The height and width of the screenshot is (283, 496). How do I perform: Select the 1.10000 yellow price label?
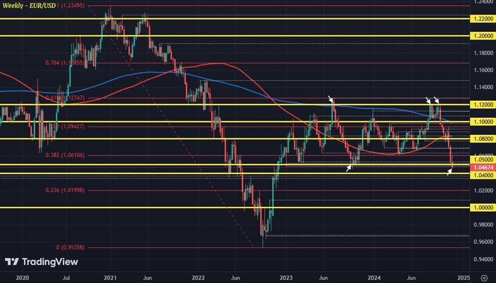(483, 122)
